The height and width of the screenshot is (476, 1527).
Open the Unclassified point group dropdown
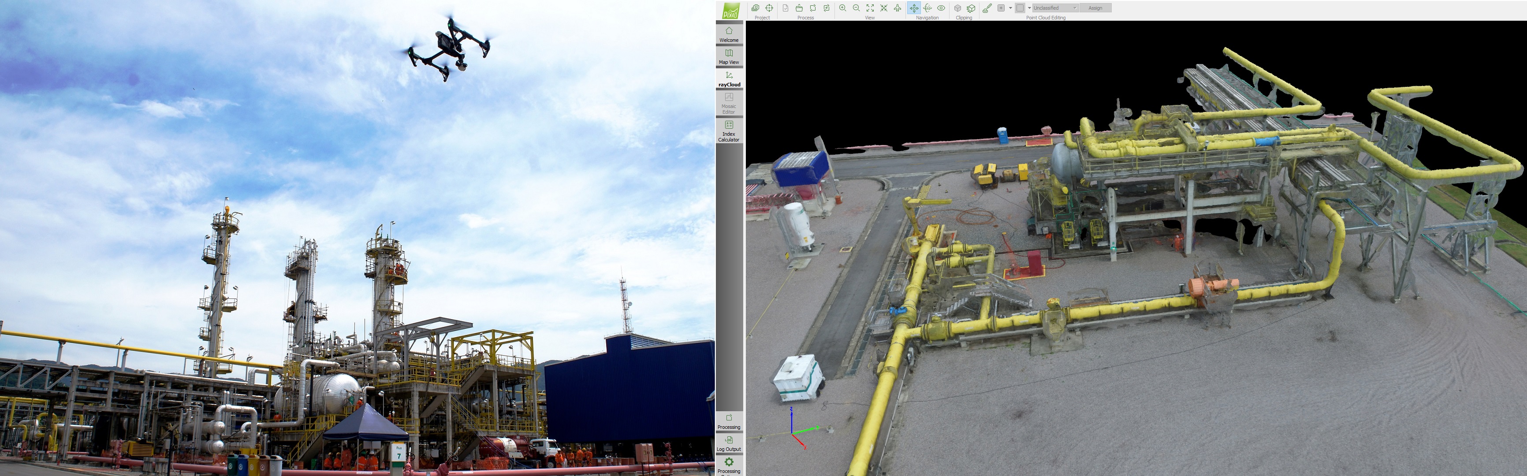click(x=1055, y=7)
